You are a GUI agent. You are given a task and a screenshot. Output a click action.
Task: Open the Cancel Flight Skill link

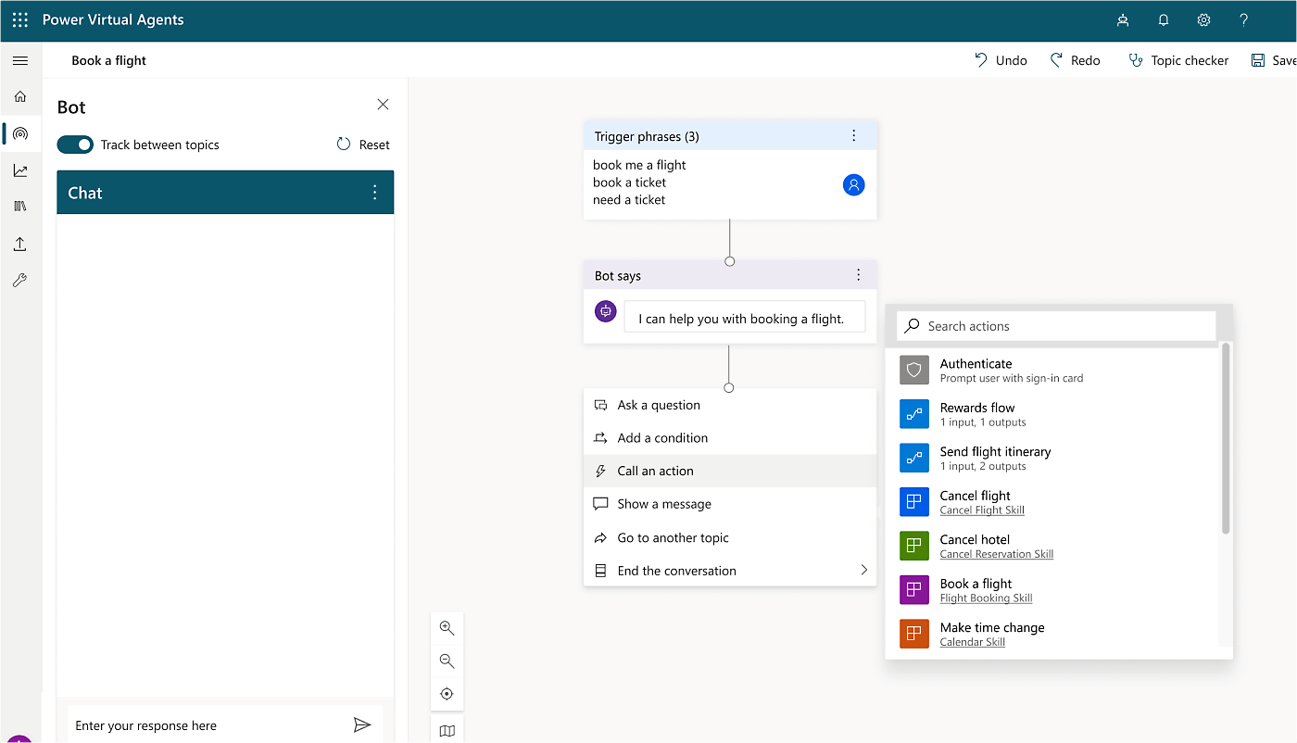(982, 510)
